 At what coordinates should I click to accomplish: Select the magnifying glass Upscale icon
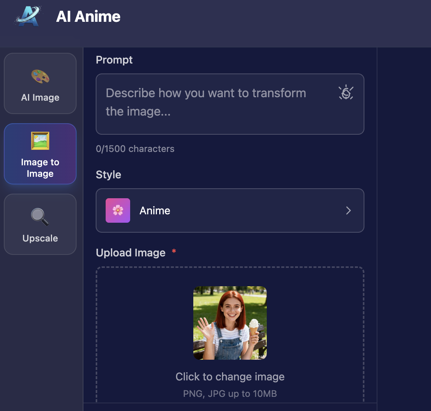coord(40,217)
